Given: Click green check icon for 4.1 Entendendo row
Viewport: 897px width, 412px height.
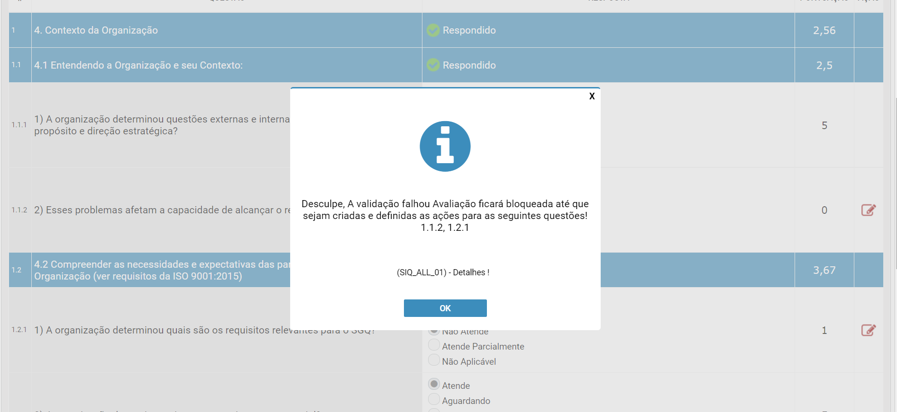Looking at the screenshot, I should pos(433,65).
